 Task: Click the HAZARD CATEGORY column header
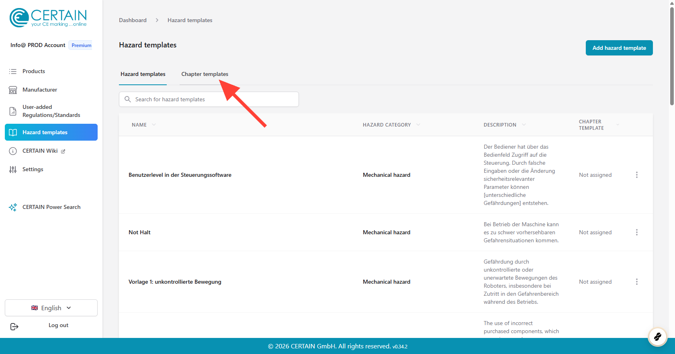387,125
